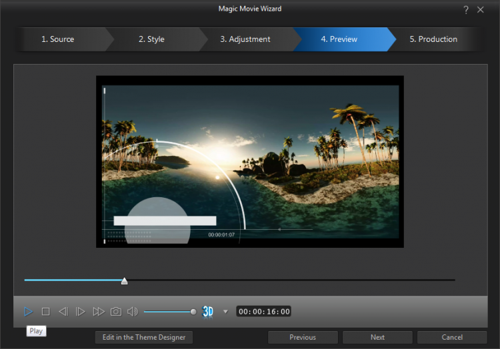The image size is (500, 349).
Task: Click the fast forward icon
Action: tap(98, 311)
